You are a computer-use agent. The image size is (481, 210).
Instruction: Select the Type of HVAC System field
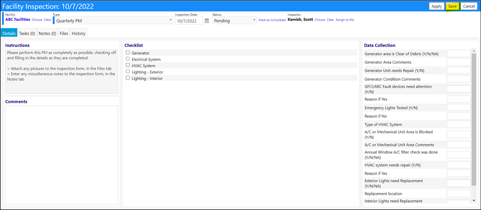click(x=458, y=124)
